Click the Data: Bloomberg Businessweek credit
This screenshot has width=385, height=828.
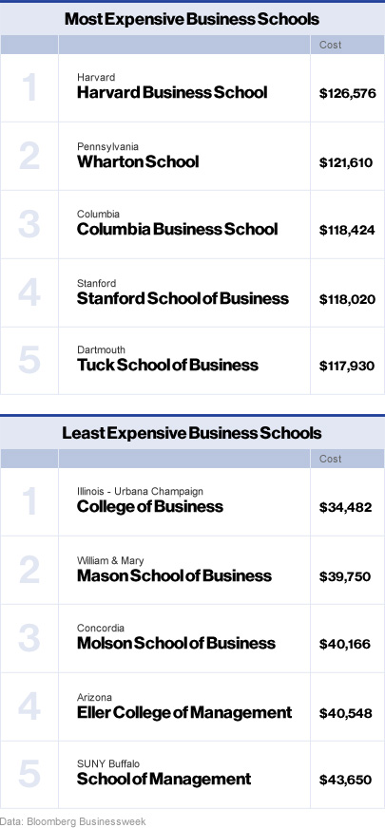(x=73, y=821)
